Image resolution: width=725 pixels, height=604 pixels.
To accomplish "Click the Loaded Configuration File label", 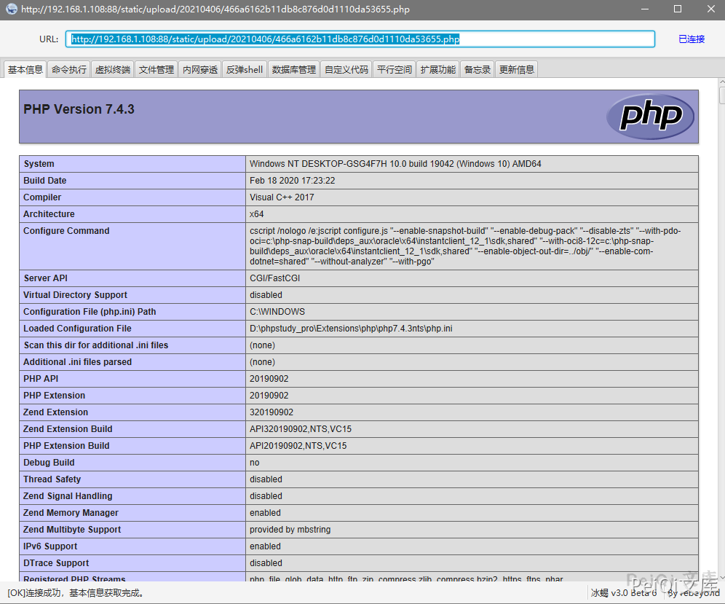I will [77, 328].
